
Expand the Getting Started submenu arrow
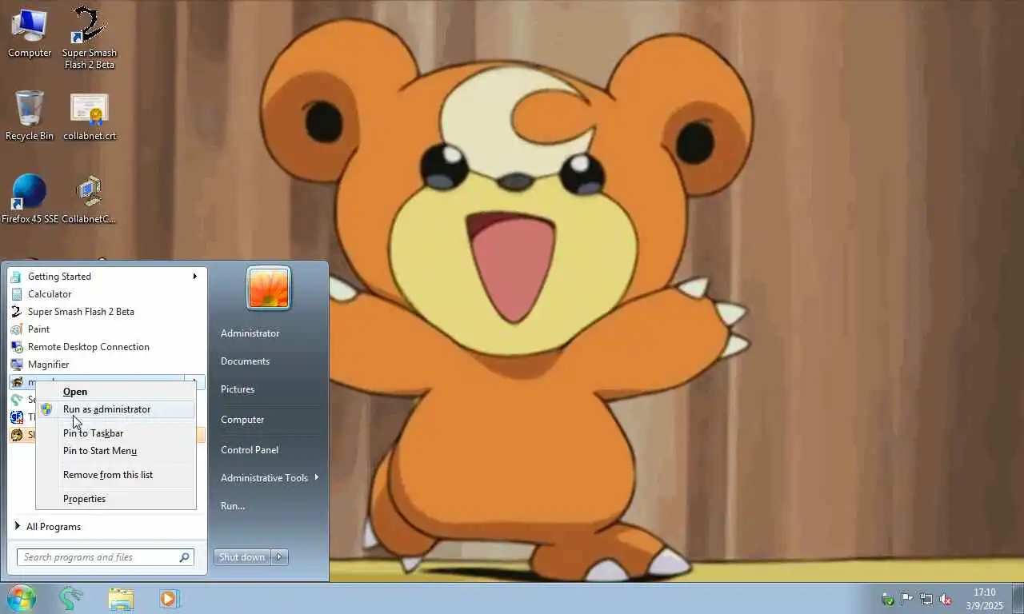(194, 277)
